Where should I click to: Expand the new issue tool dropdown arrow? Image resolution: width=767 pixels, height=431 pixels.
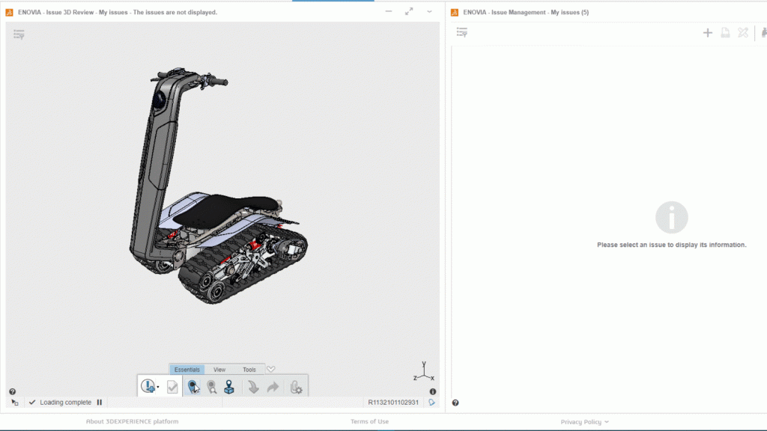pyautogui.click(x=158, y=388)
